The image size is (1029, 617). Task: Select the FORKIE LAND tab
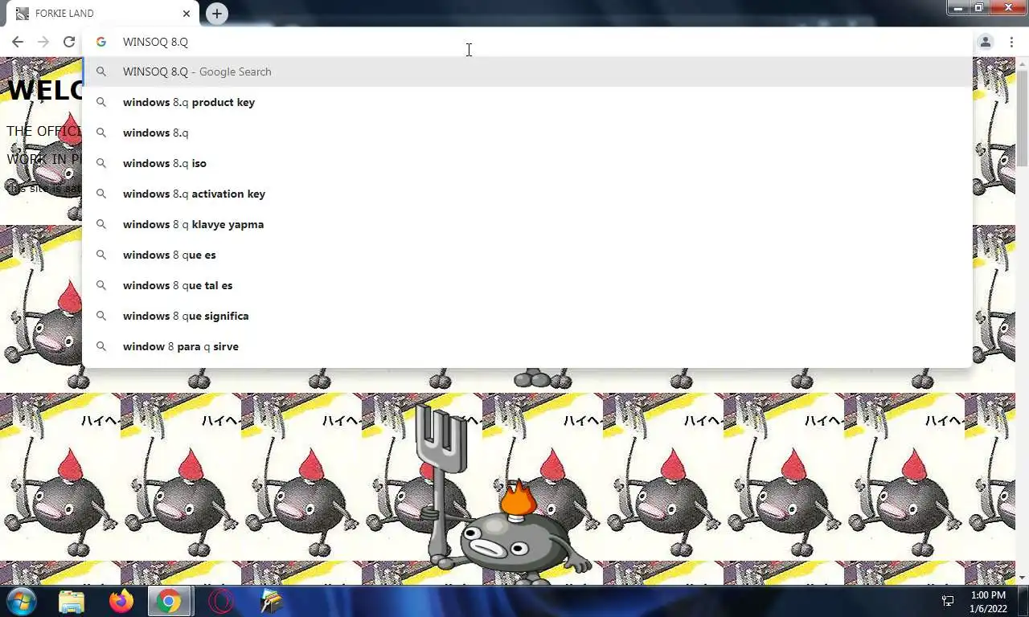pyautogui.click(x=105, y=14)
